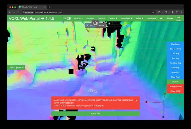Open the browser extensions puzzle icon
The image size is (191, 129).
point(159,12)
